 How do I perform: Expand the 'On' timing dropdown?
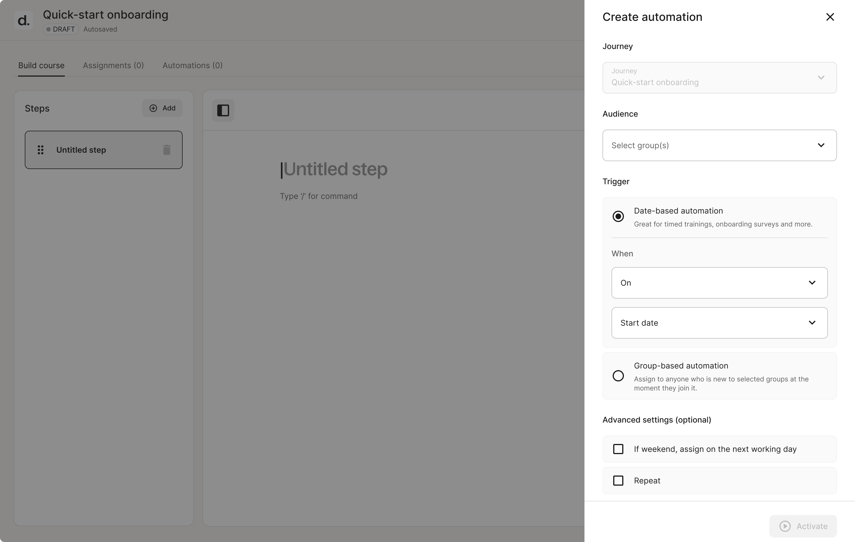point(719,283)
